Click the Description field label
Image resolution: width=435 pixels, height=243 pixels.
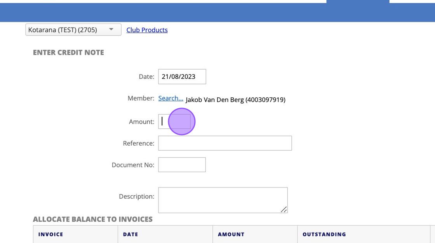136,196
